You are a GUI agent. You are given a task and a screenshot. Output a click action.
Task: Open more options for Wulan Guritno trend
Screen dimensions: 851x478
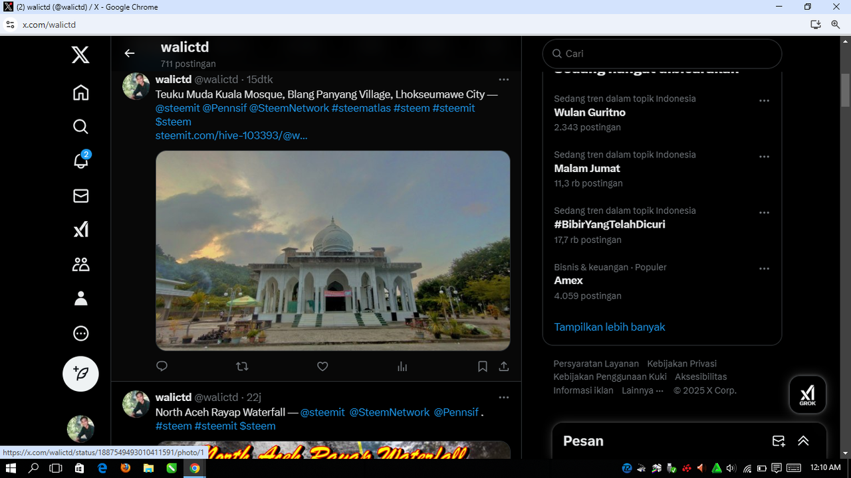[x=765, y=101]
